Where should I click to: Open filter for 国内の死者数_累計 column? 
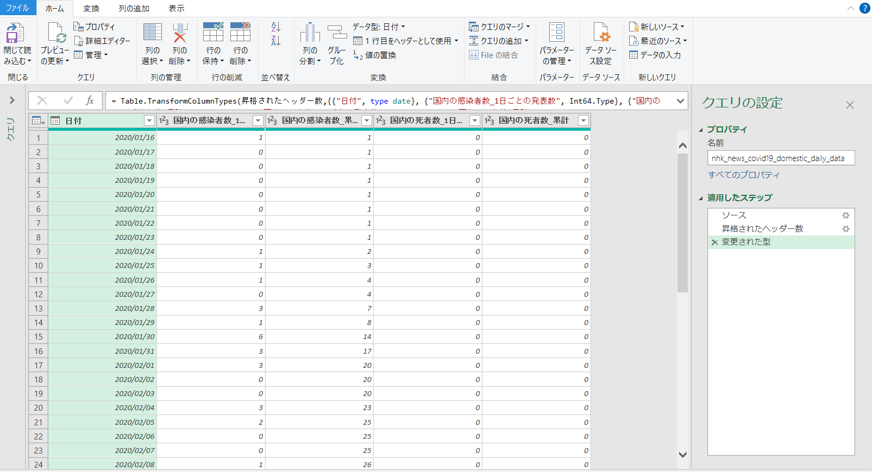[584, 120]
